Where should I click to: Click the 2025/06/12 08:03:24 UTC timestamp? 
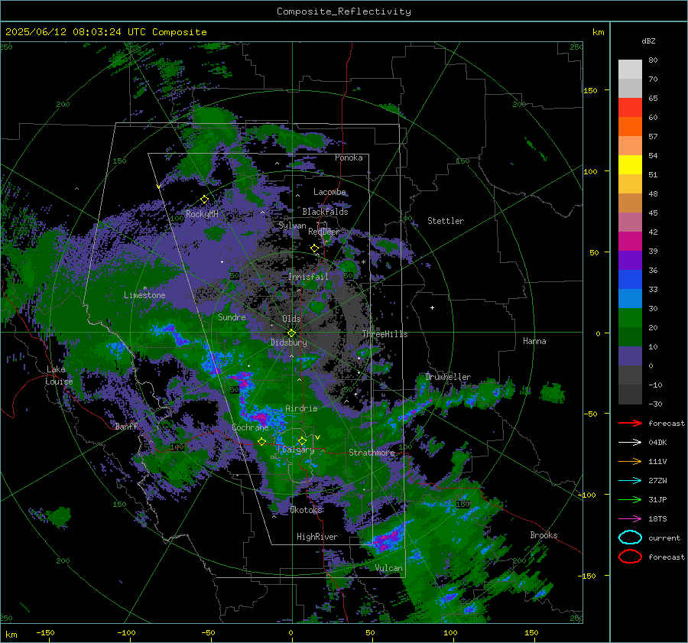point(75,32)
